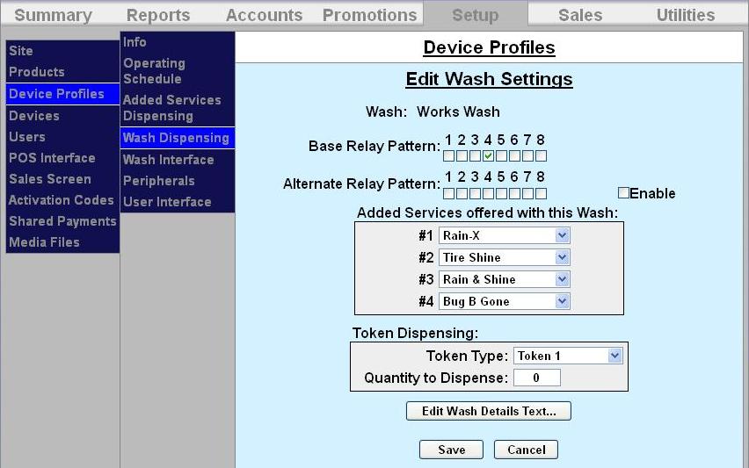Click the Save button
Viewport: 749px width, 468px height.
coord(451,450)
